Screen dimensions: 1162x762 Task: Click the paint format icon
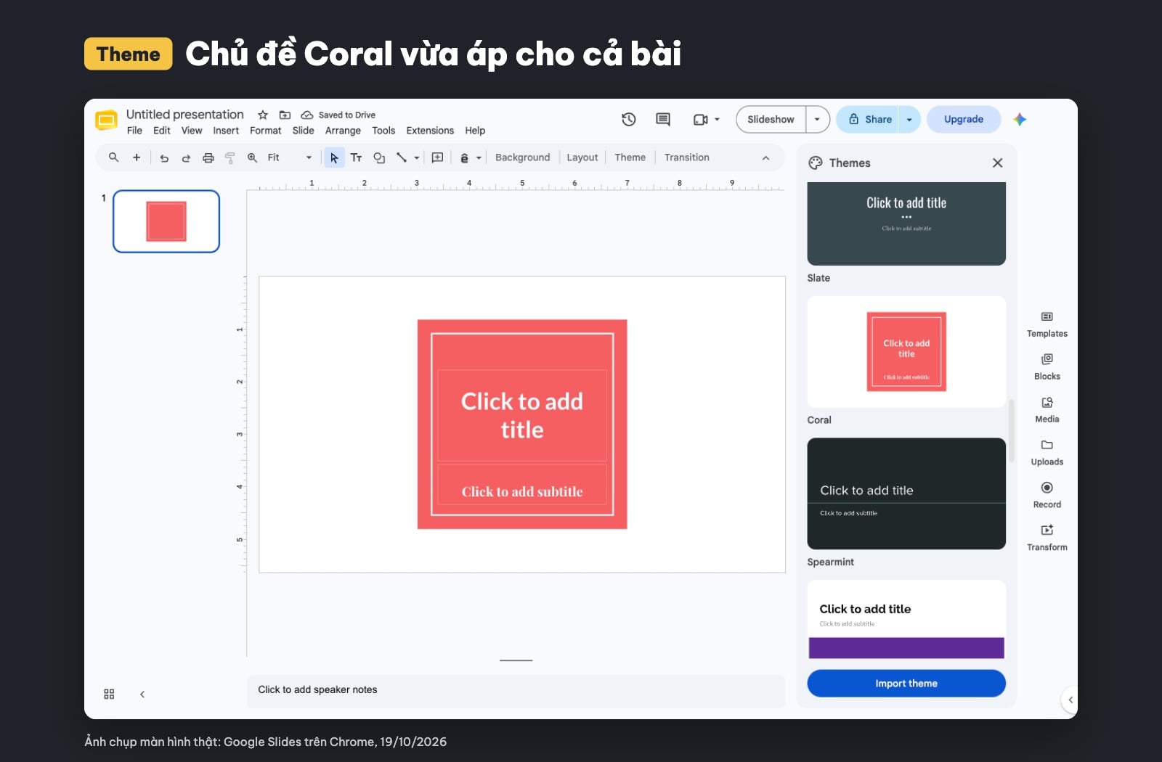pos(230,157)
